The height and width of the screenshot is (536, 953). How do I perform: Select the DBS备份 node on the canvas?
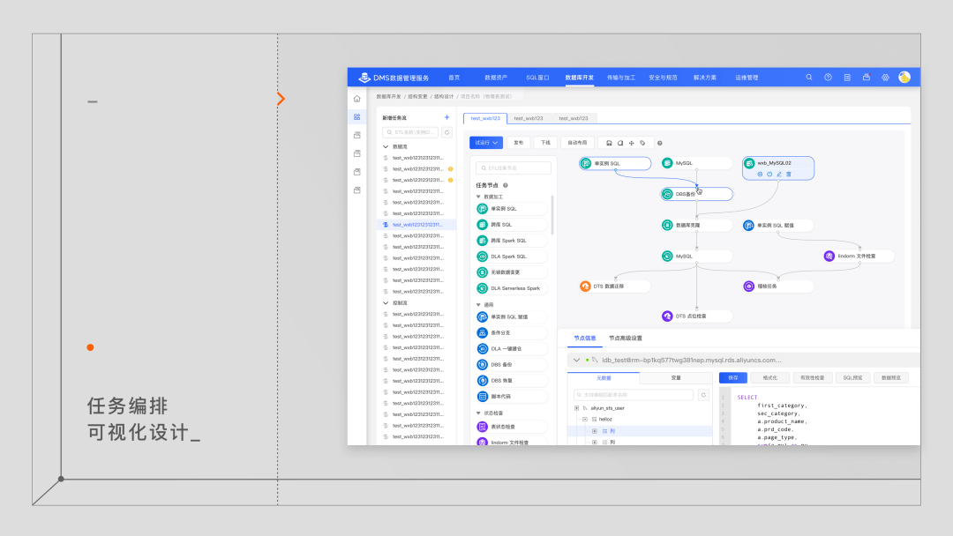pyautogui.click(x=696, y=194)
